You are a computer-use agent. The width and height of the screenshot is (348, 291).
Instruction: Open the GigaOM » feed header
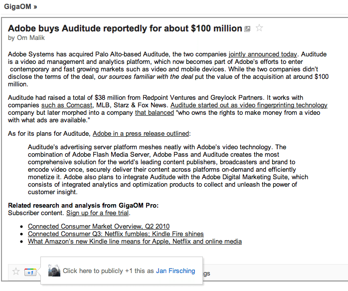[x=20, y=6]
